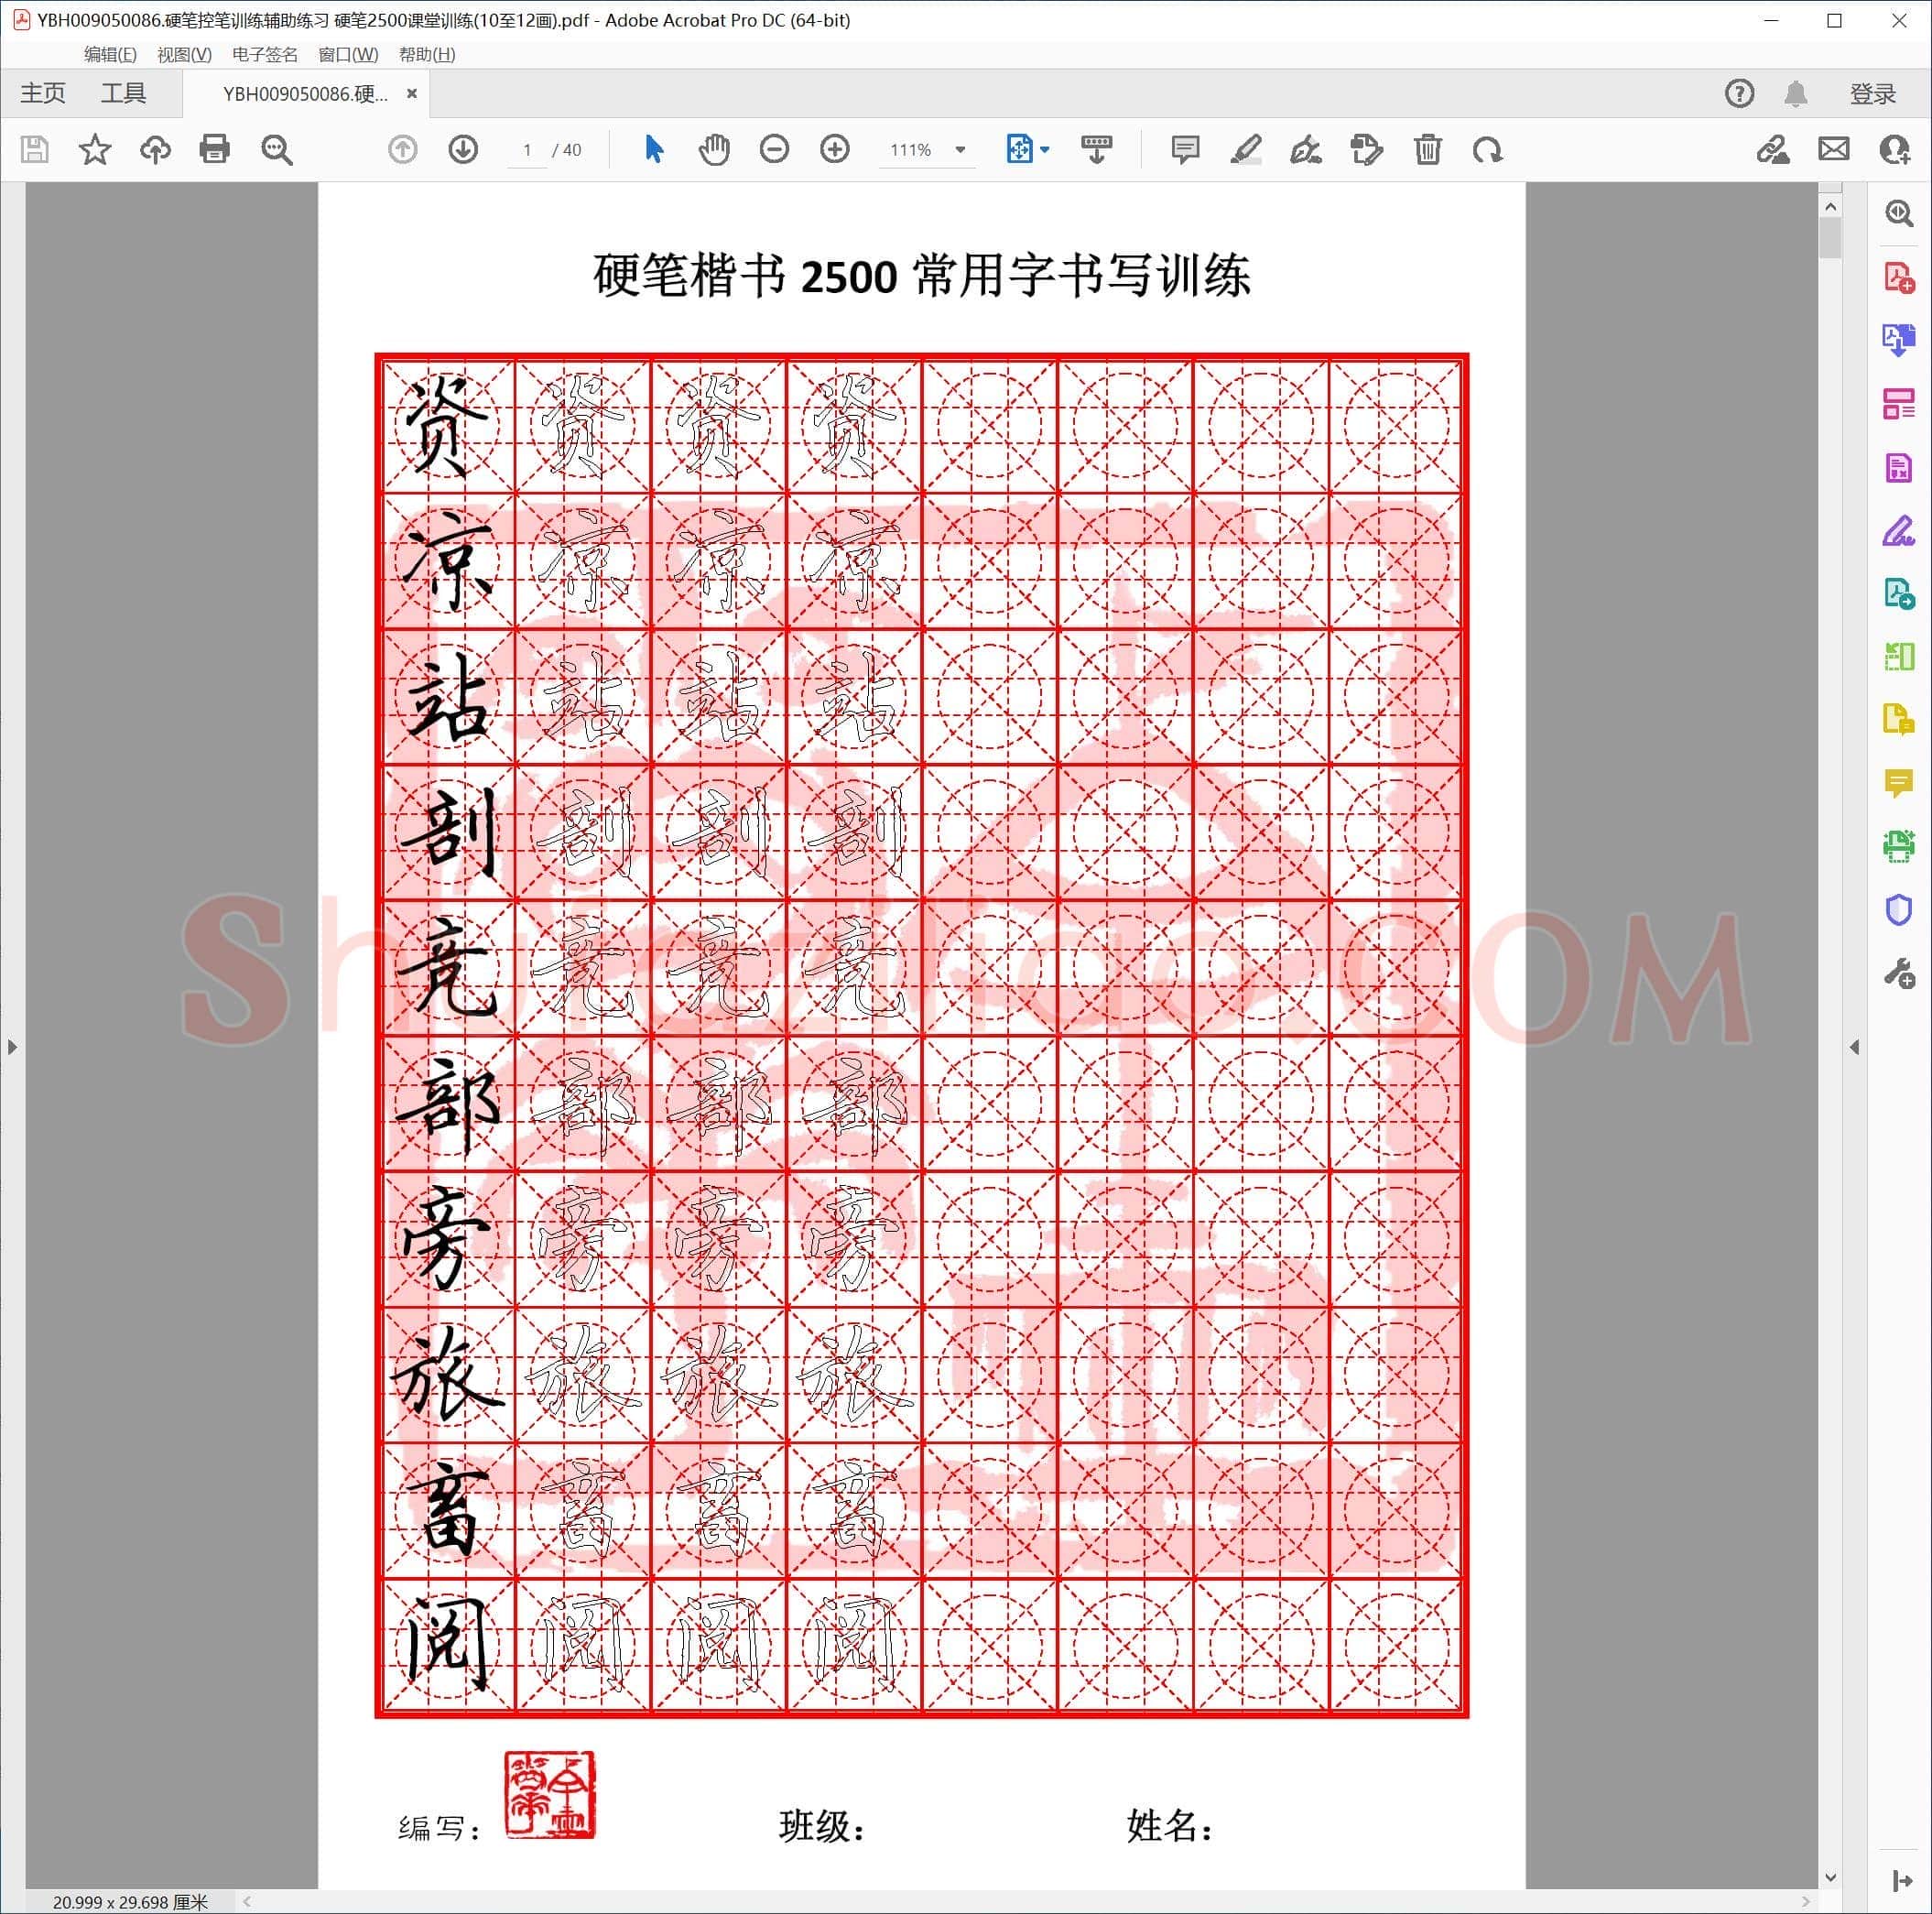Open the help question mark icon

click(x=1740, y=94)
